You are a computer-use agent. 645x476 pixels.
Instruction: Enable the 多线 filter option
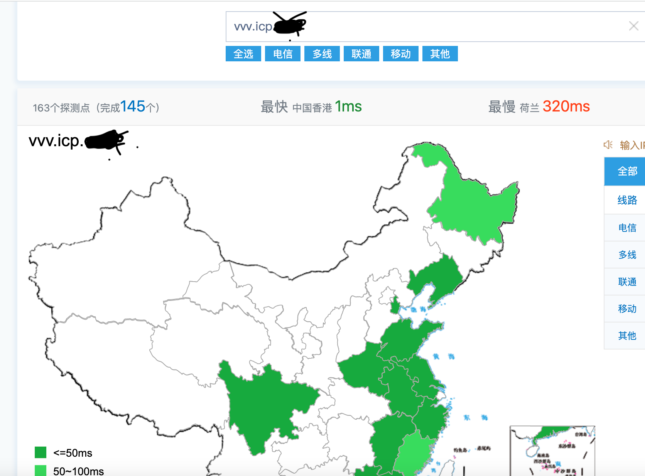(x=322, y=54)
